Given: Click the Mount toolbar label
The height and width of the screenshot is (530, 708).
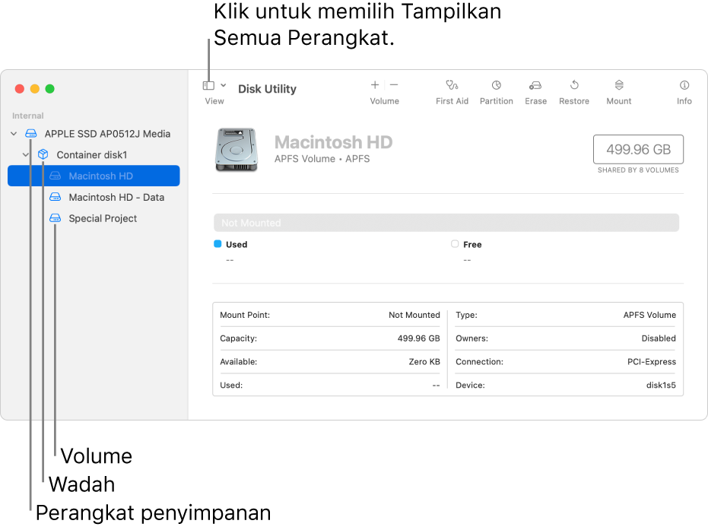Looking at the screenshot, I should coord(618,101).
